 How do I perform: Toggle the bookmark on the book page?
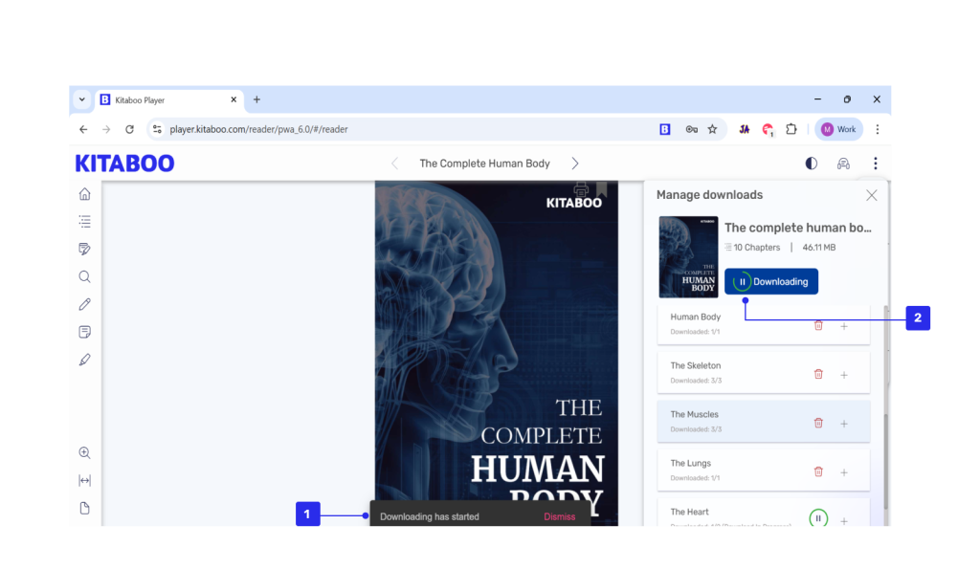(601, 188)
